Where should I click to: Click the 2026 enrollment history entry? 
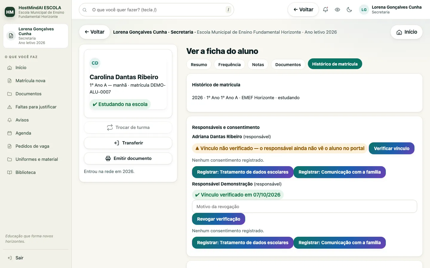246,98
